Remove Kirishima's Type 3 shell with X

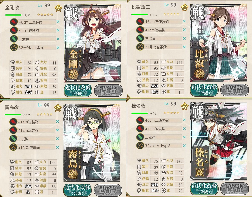click(58, 139)
